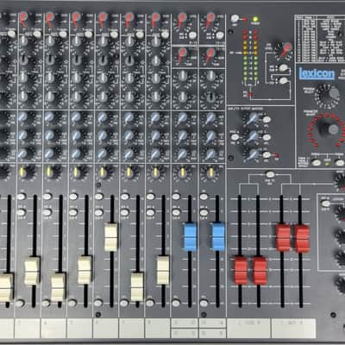This screenshot has width=345, height=345.
Task: Turn the yellow pan knob on channel 3
Action: coord(22,172)
